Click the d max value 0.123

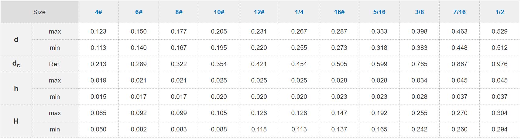(98, 31)
